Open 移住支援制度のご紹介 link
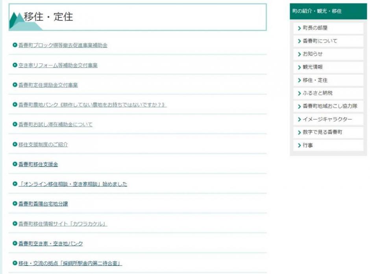Image resolution: width=370 pixels, height=274 pixels. (43, 144)
